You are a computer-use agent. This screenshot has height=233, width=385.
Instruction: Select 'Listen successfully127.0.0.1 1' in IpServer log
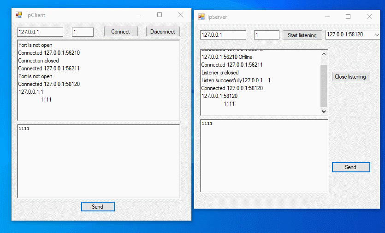236,80
